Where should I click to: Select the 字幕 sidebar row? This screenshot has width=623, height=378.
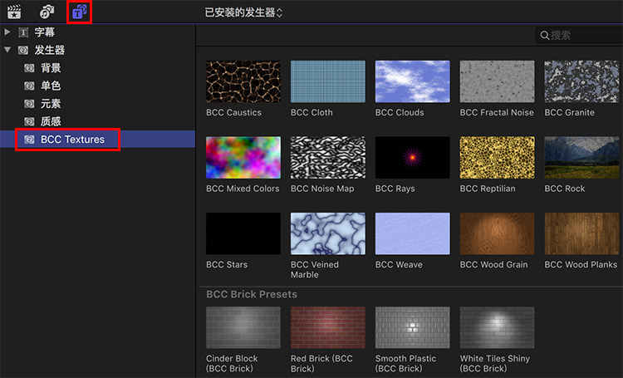click(97, 32)
